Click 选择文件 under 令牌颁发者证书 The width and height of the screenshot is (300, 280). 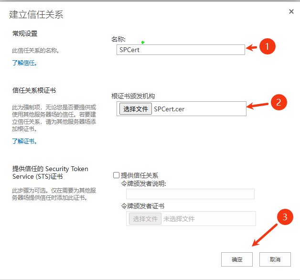click(x=145, y=219)
